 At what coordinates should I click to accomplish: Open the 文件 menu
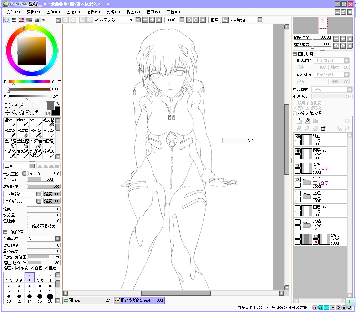pyautogui.click(x=13, y=12)
